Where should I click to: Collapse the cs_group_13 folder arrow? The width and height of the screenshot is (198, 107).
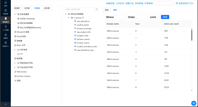point(69,18)
